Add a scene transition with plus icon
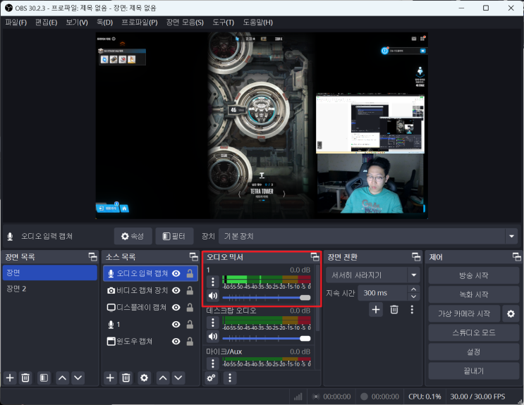 (x=376, y=309)
